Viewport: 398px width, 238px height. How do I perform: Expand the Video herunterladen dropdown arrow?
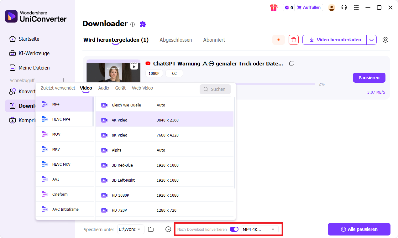click(x=372, y=40)
